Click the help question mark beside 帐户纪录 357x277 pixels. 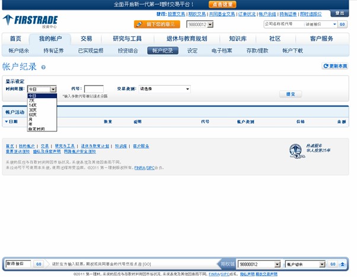click(43, 68)
